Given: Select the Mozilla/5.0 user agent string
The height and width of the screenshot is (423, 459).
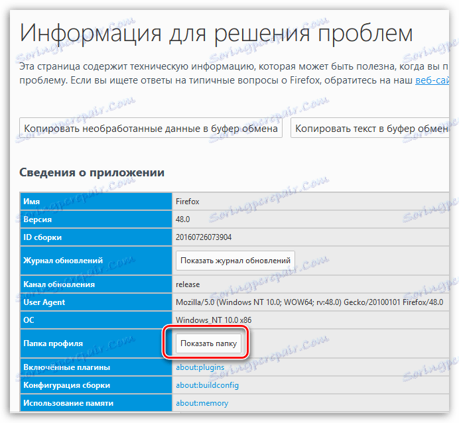Looking at the screenshot, I should click(x=309, y=302).
